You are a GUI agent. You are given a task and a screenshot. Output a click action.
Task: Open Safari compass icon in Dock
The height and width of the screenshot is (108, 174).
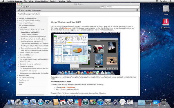coord(41,102)
